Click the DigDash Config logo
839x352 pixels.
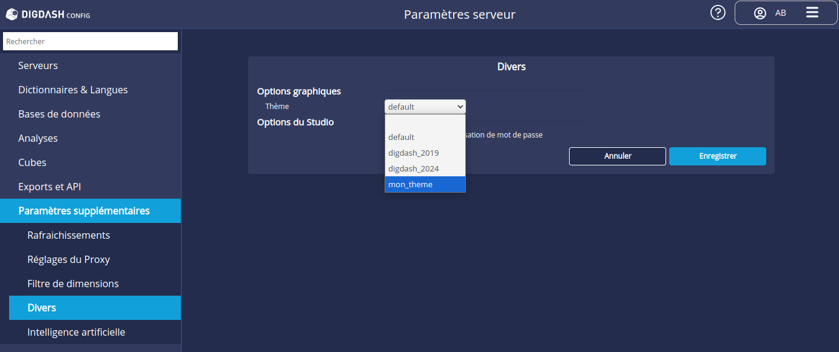48,14
